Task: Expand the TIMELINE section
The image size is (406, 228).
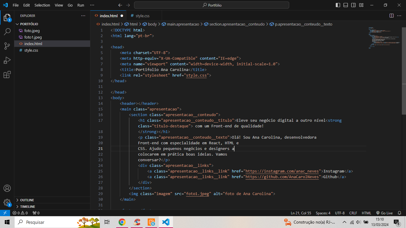Action: (52, 207)
